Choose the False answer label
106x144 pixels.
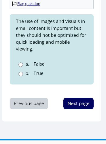(39, 64)
